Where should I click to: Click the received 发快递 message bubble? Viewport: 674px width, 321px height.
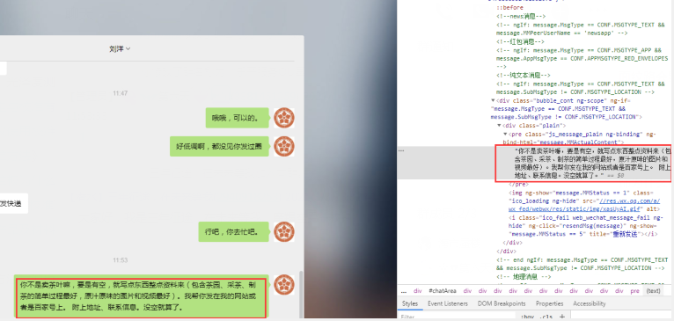pyautogui.click(x=13, y=204)
